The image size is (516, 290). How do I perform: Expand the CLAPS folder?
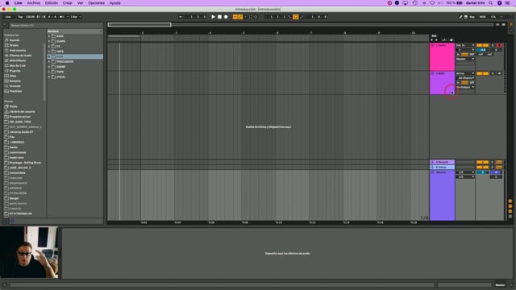pyautogui.click(x=49, y=41)
